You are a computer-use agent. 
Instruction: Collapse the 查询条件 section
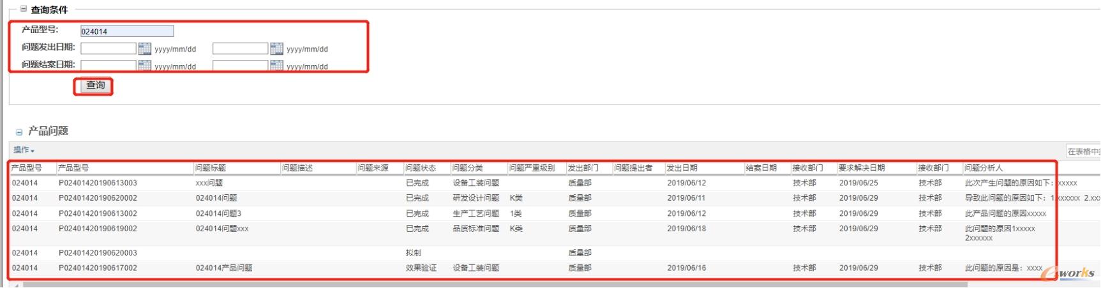tap(24, 10)
